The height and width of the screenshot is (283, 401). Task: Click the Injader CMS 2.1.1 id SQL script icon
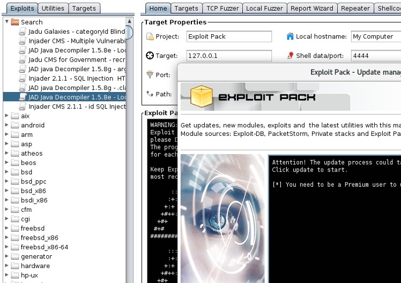pos(23,106)
